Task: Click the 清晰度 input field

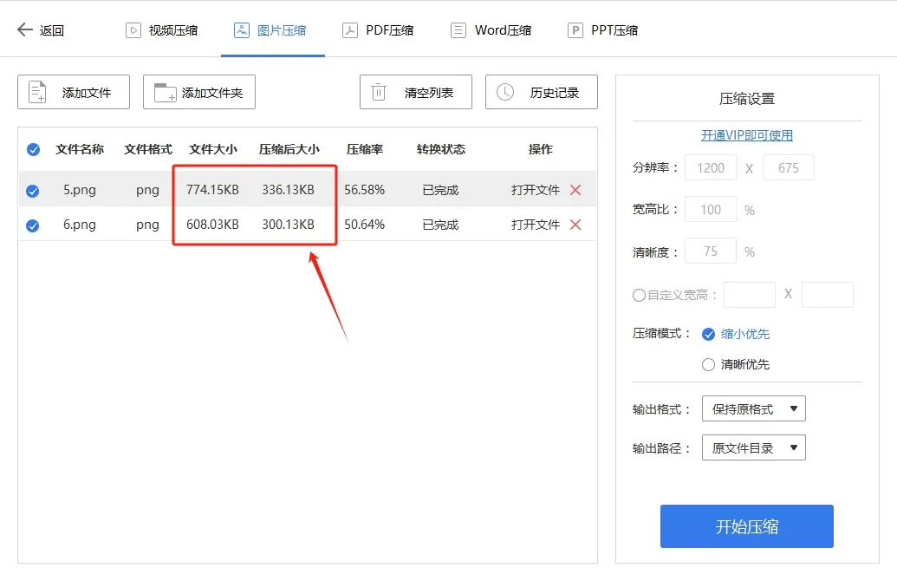Action: 710,251
